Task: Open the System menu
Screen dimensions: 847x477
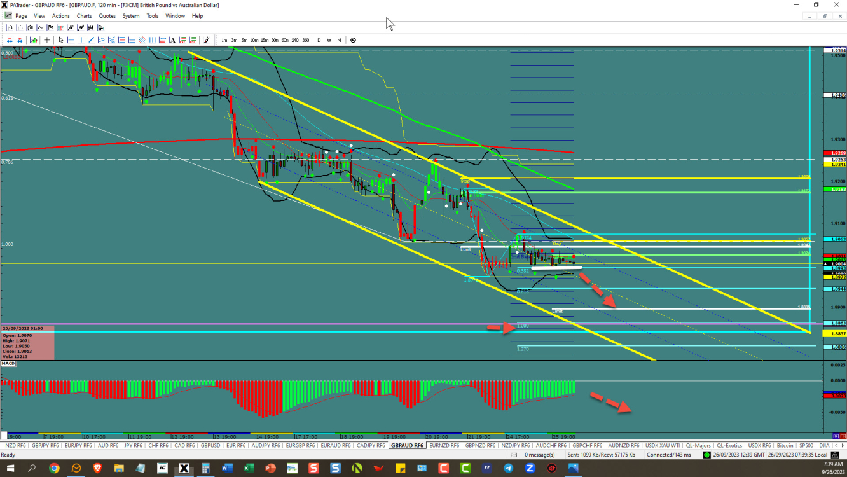Action: point(131,16)
